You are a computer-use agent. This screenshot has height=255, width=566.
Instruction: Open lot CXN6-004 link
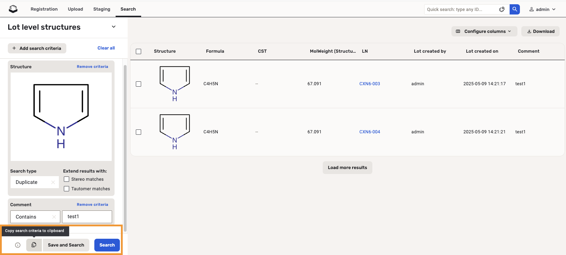pyautogui.click(x=370, y=132)
